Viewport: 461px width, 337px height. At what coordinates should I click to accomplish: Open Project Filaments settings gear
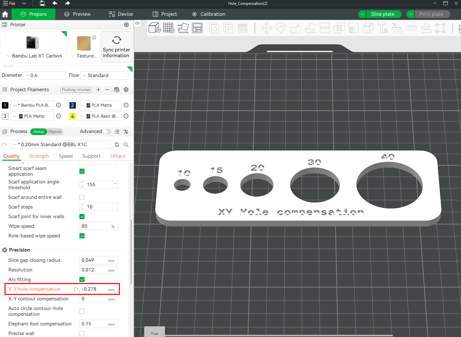pyautogui.click(x=126, y=90)
